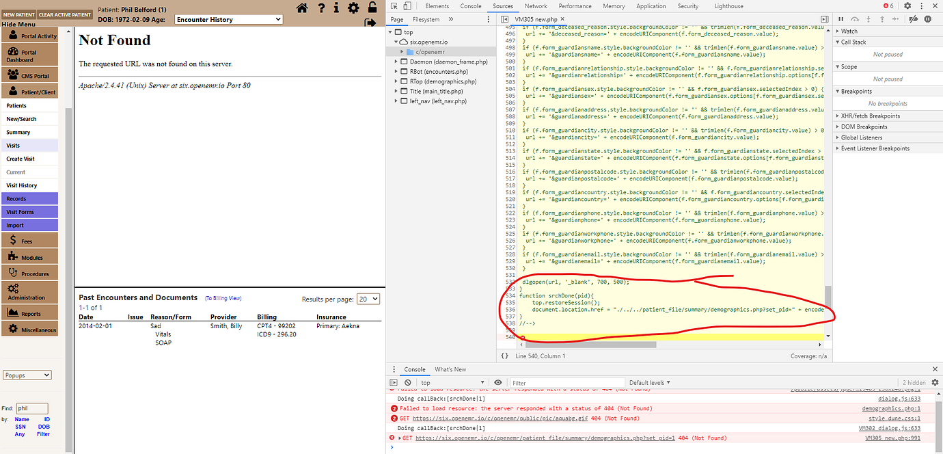Open the Reports section

[29, 312]
